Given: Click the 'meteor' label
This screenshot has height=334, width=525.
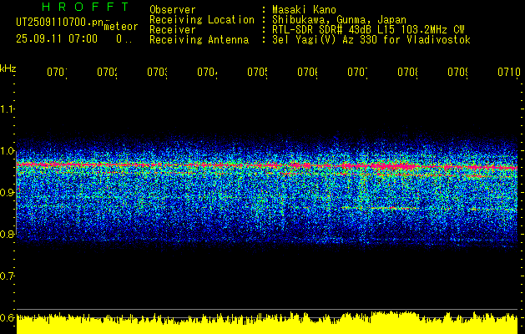Looking at the screenshot, I should point(120,27).
